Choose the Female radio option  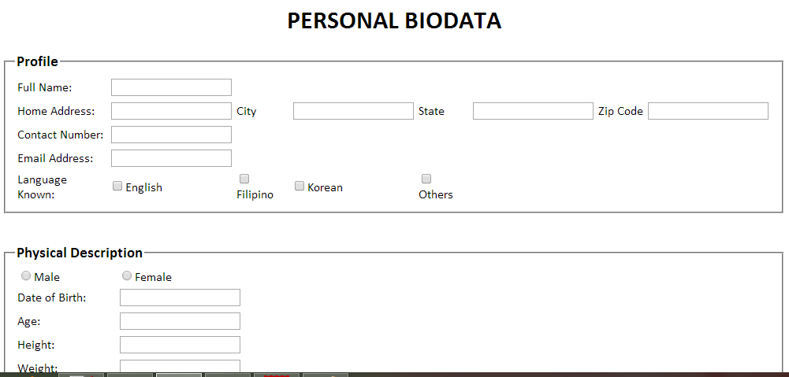[127, 275]
